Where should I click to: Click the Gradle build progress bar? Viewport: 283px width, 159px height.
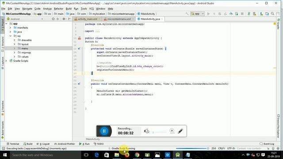click(191, 148)
